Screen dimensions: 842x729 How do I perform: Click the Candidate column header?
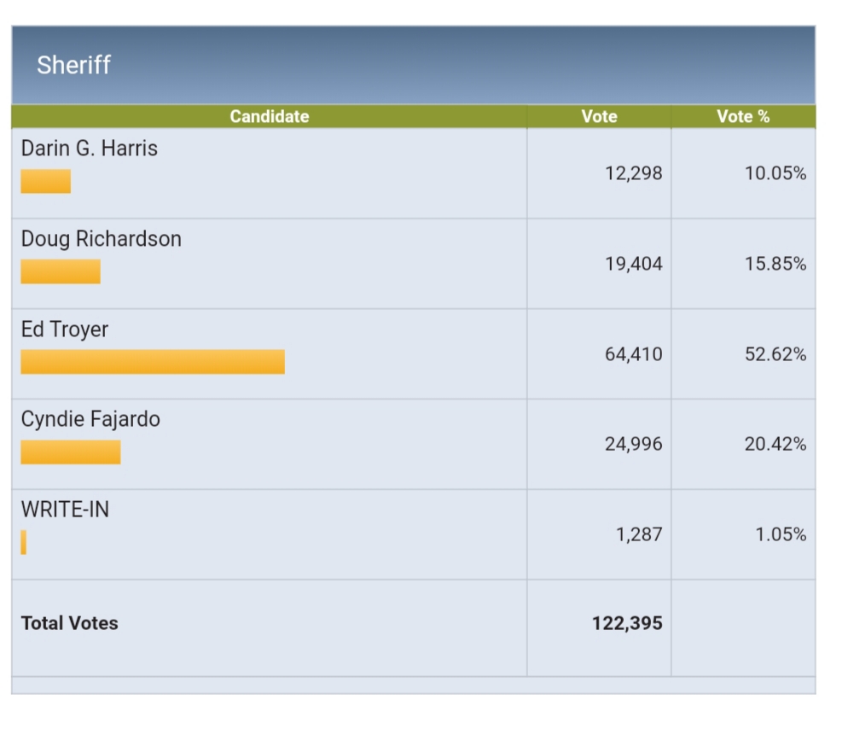point(269,116)
